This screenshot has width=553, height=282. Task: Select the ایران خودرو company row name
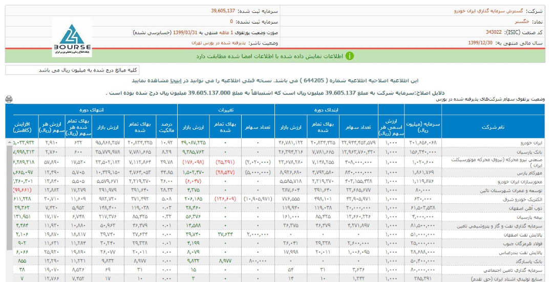[x=531, y=143]
